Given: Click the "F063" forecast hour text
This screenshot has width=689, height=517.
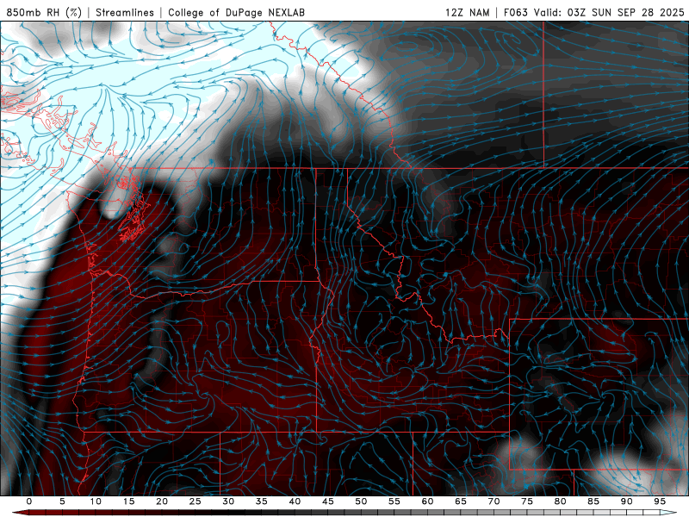Looking at the screenshot, I should point(515,12).
